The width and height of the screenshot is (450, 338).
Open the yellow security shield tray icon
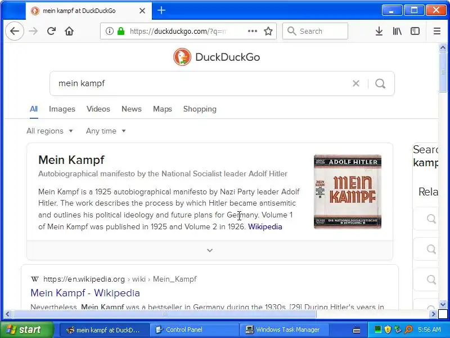click(x=388, y=330)
